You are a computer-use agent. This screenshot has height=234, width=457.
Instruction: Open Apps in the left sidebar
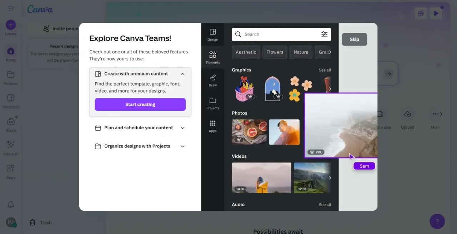[11, 172]
